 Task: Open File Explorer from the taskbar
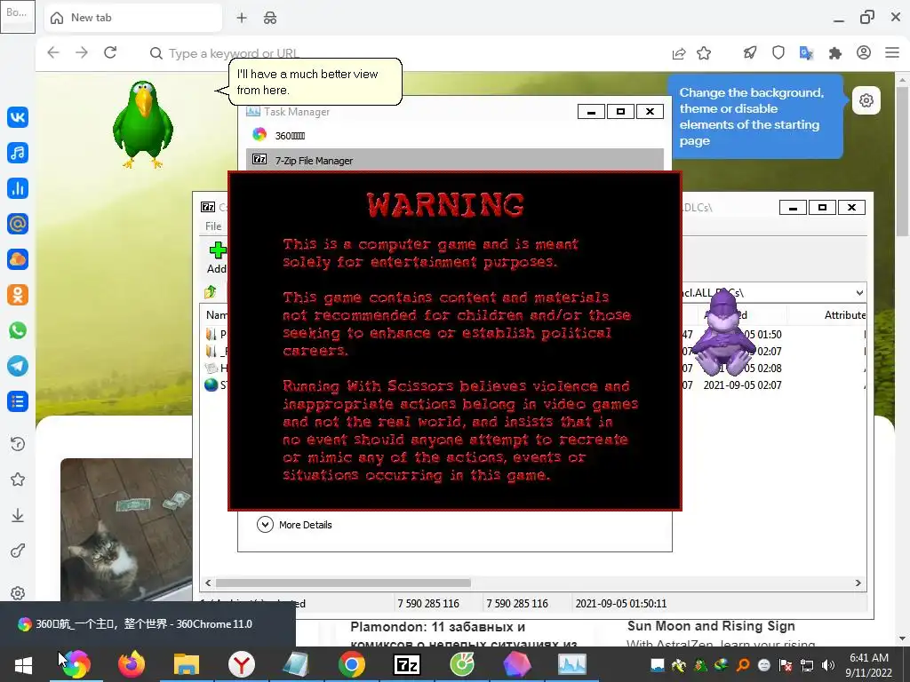point(187,664)
